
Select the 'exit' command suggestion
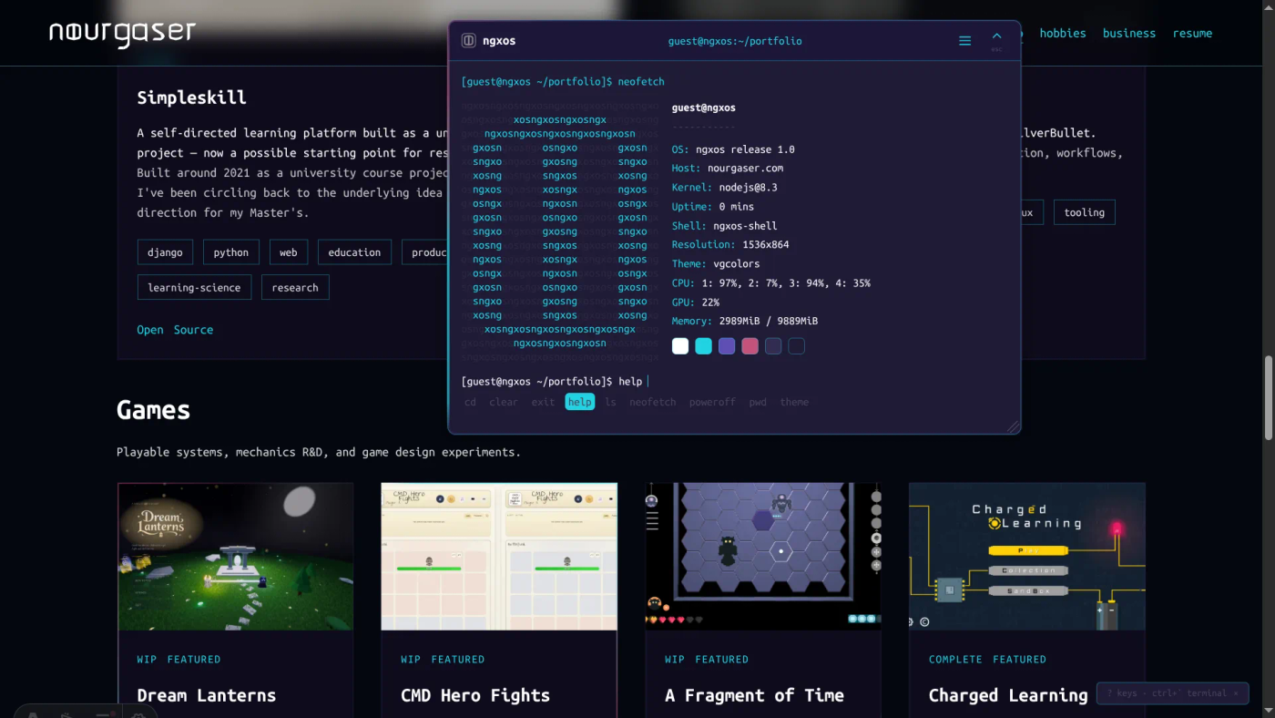pyautogui.click(x=543, y=402)
